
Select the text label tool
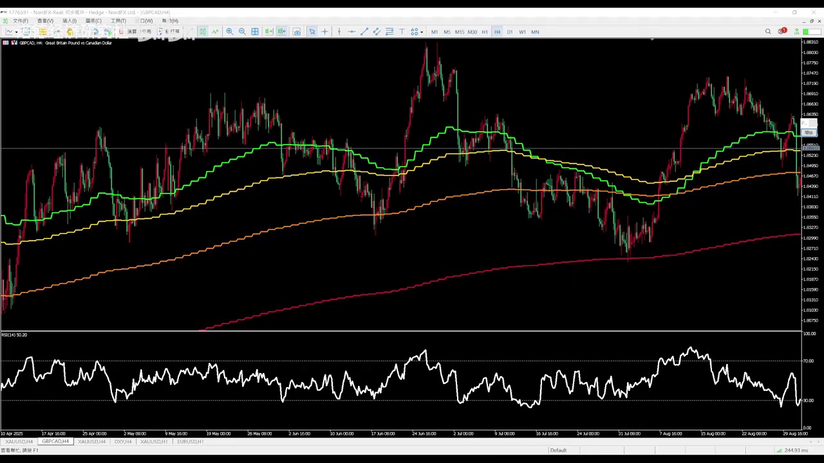402,32
